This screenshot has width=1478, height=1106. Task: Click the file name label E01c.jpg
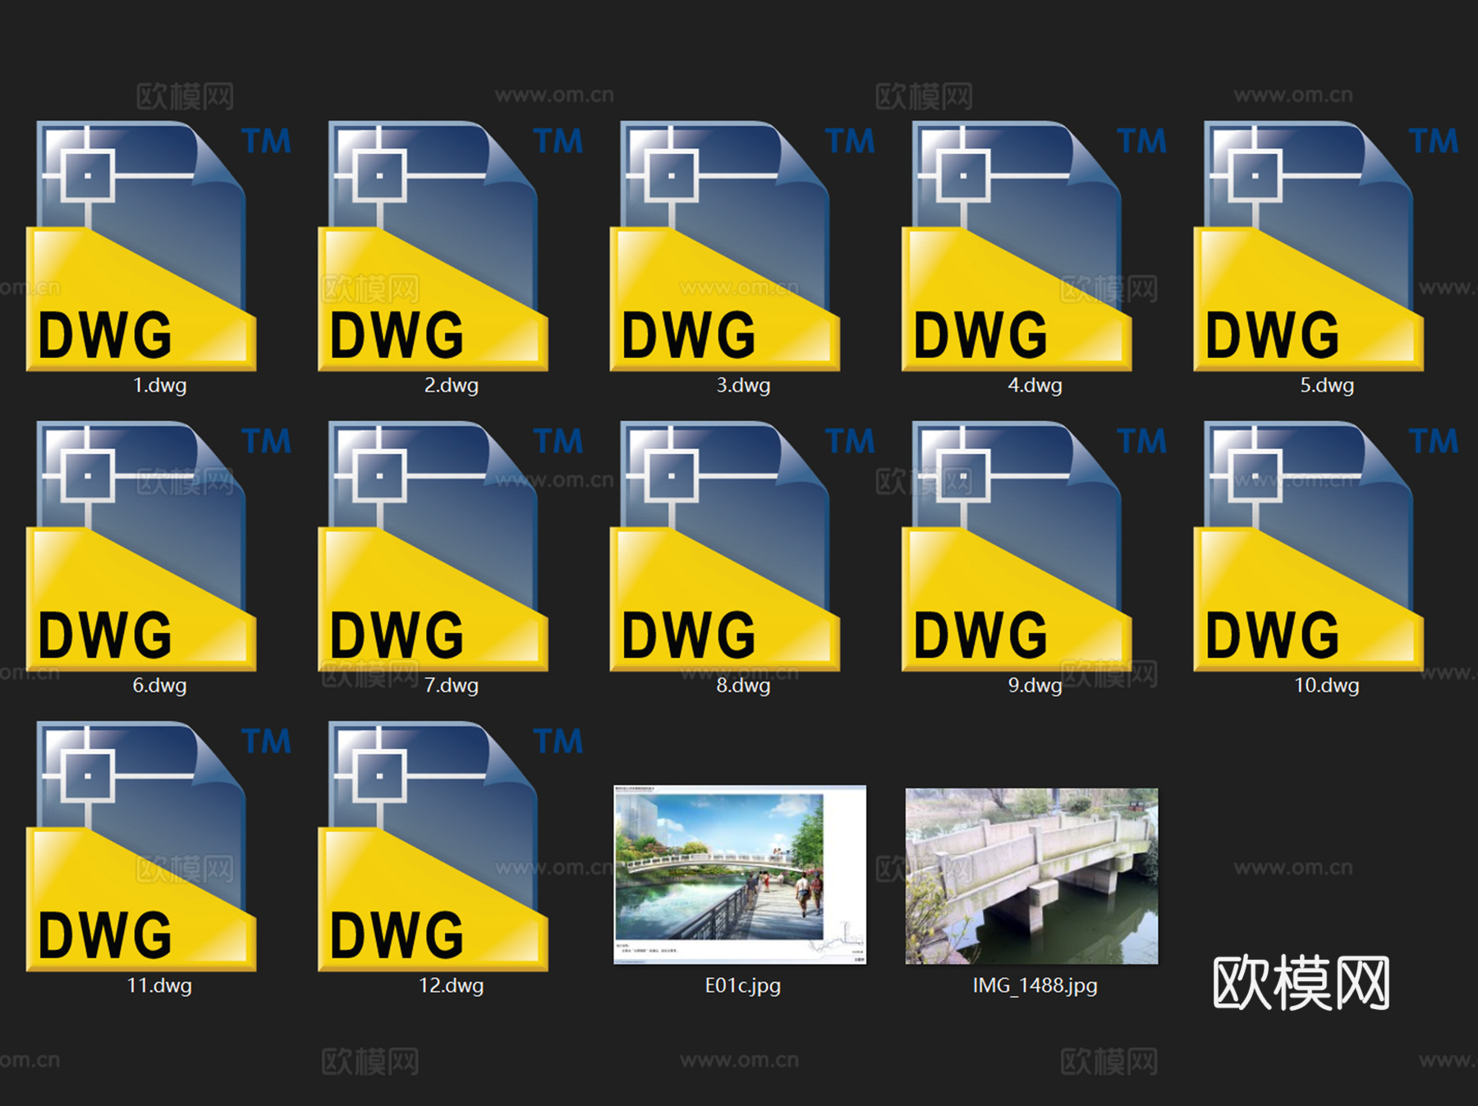coord(743,985)
